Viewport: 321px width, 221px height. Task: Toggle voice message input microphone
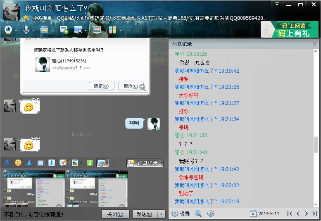coord(52,163)
